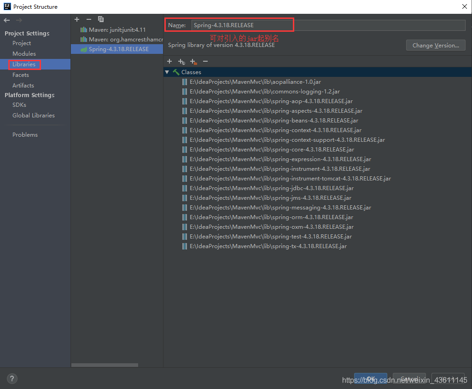This screenshot has width=472, height=389.
Task: Click jar icon beside aopalliance-1.0.jar
Action: [185, 82]
